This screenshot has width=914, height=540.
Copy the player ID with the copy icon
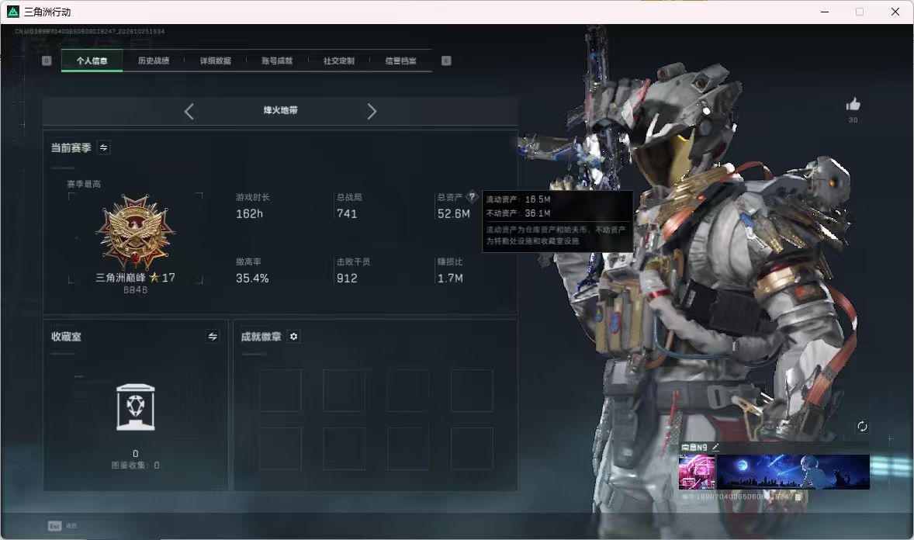tap(799, 497)
